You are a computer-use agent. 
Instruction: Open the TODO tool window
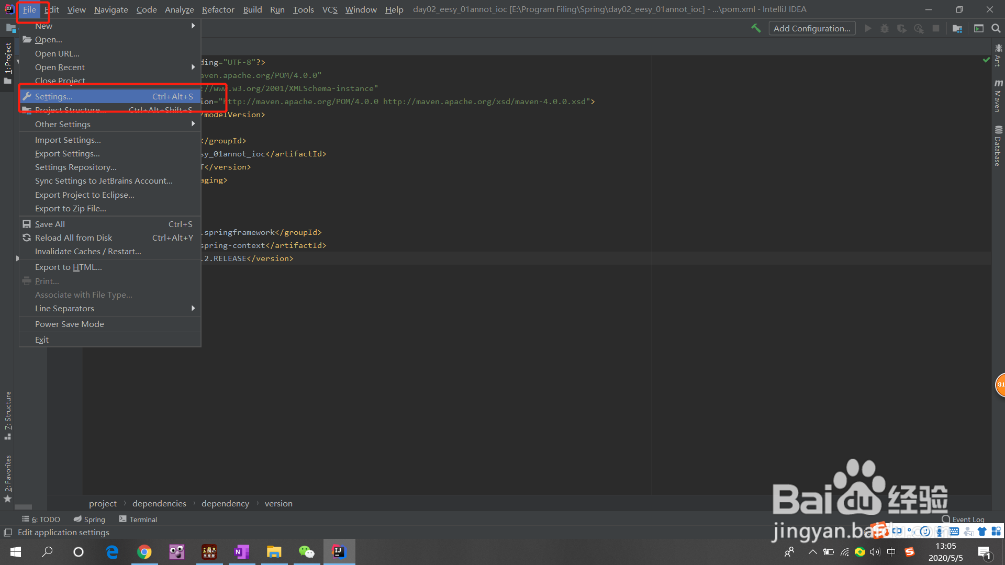[x=41, y=519]
